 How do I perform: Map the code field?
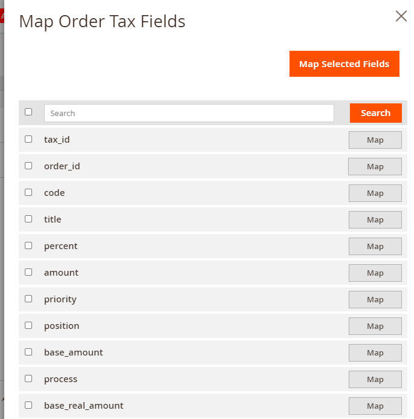pos(375,193)
